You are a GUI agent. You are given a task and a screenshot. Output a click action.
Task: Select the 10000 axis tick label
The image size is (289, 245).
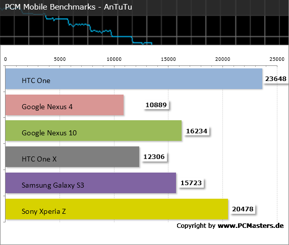[114, 59]
